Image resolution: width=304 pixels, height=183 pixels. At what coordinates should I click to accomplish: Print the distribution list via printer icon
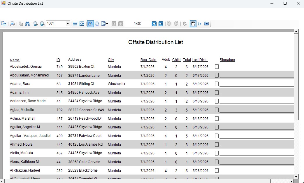[x=12, y=24]
